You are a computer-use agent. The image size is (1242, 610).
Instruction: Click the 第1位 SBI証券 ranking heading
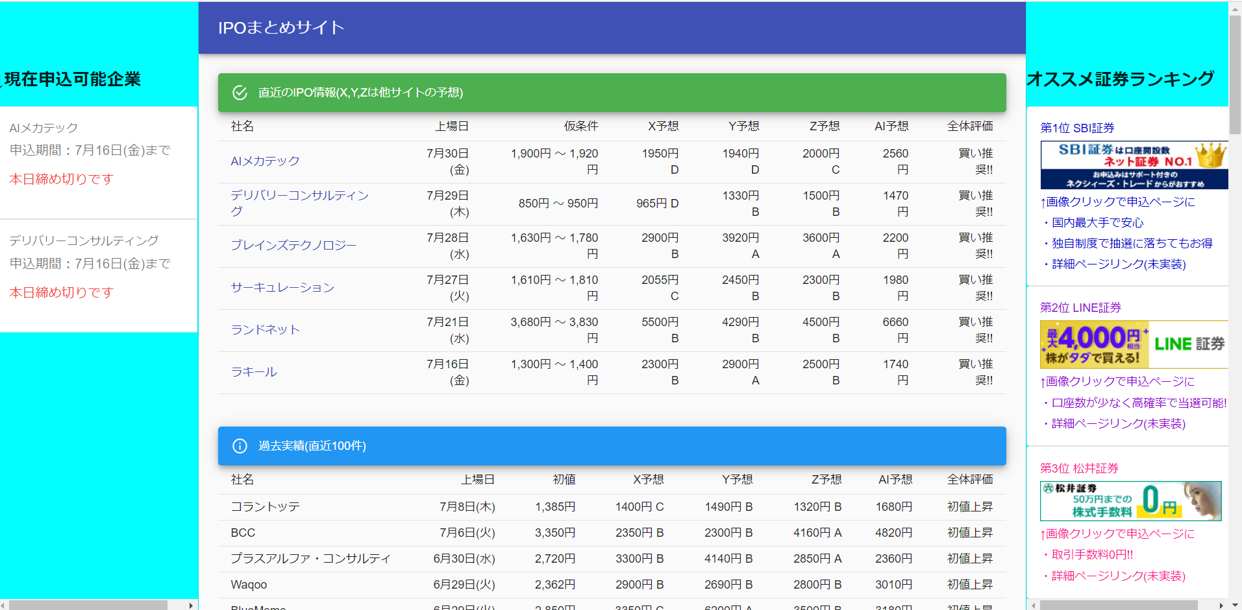(x=1077, y=128)
